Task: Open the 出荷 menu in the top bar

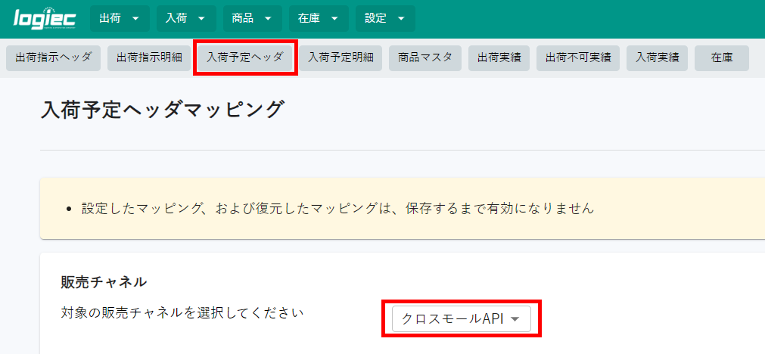Action: point(119,18)
